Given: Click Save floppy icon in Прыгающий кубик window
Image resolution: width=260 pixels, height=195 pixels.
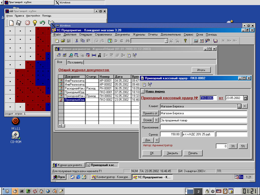Looking at the screenshot, I should click(x=19, y=23).
